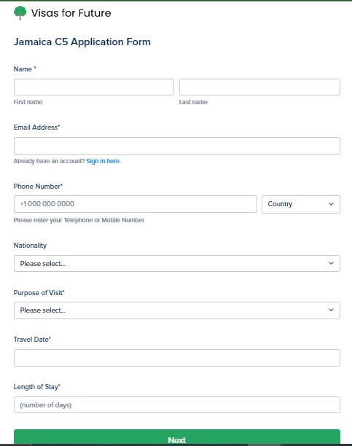Viewport: 352px width, 446px height.
Task: Click the Travel Date label
Action: coord(32,340)
